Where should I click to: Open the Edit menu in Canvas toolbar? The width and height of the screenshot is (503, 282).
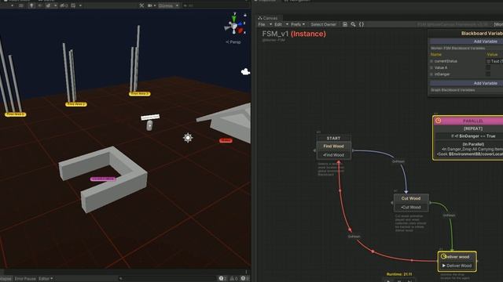[281, 24]
